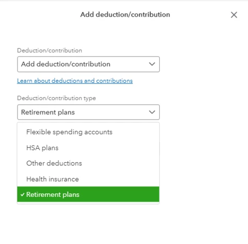Choose the highlighted green Retirement plans option

point(88,194)
